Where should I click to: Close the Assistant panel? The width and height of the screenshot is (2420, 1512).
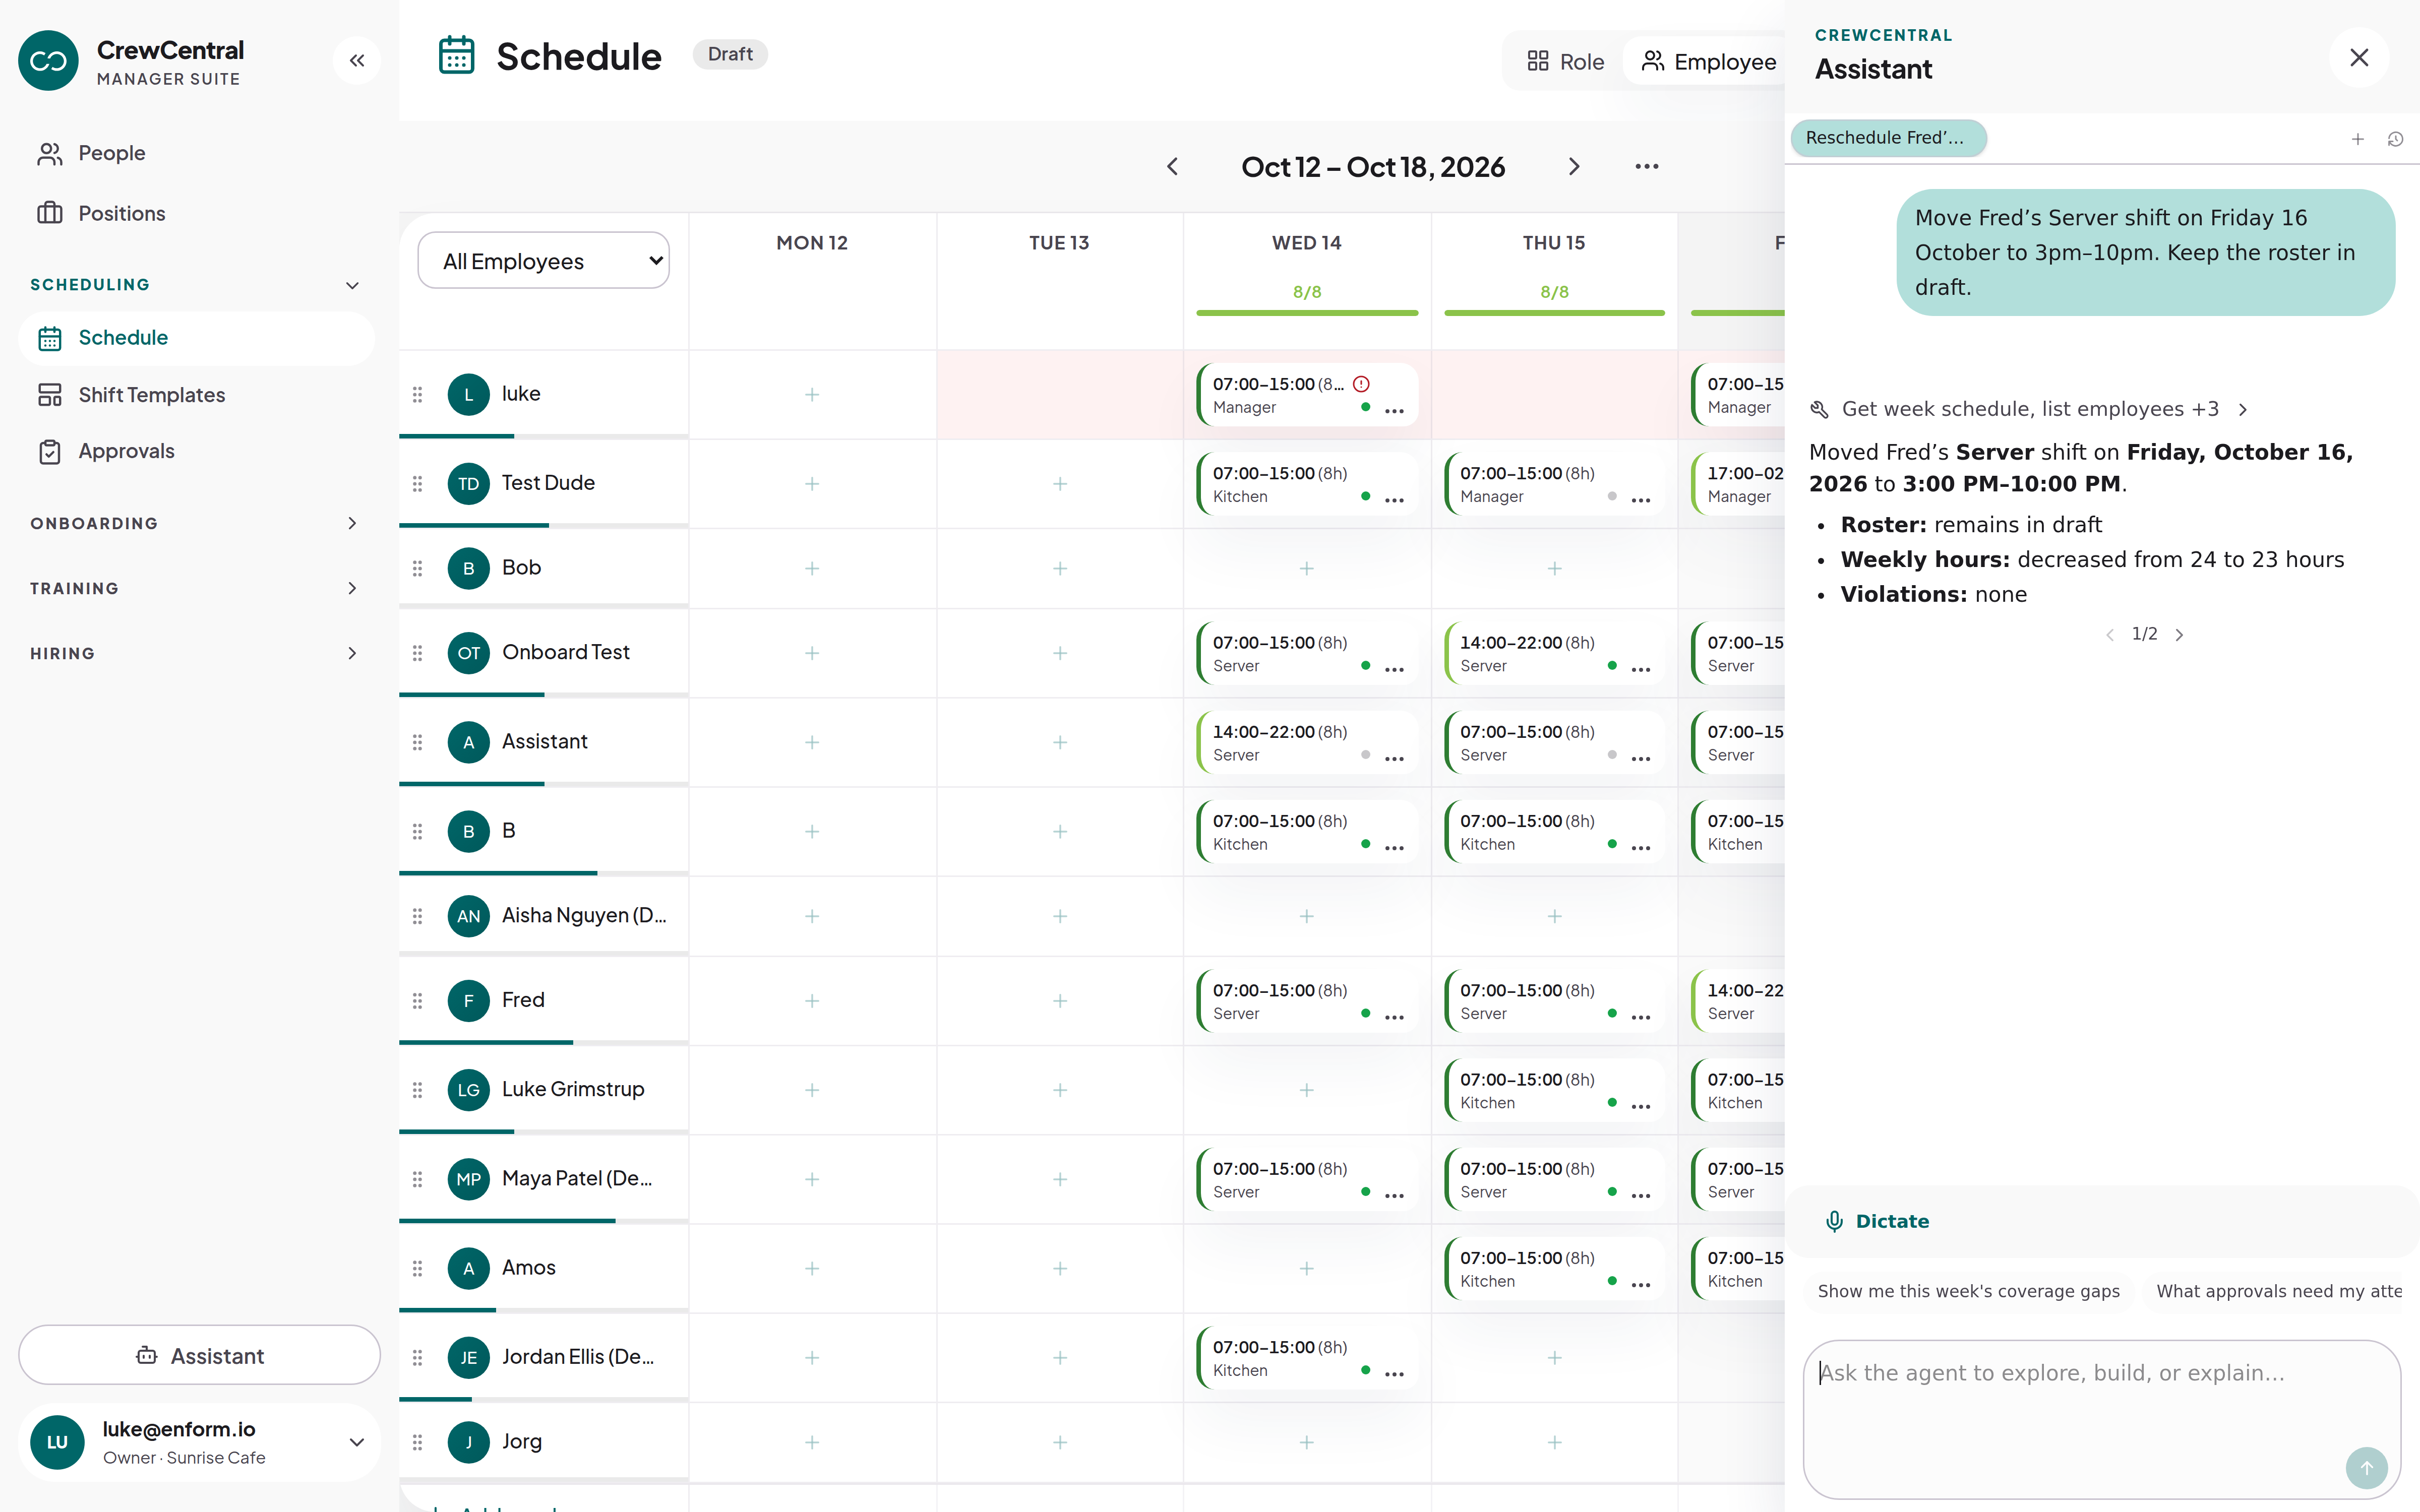(x=2359, y=58)
